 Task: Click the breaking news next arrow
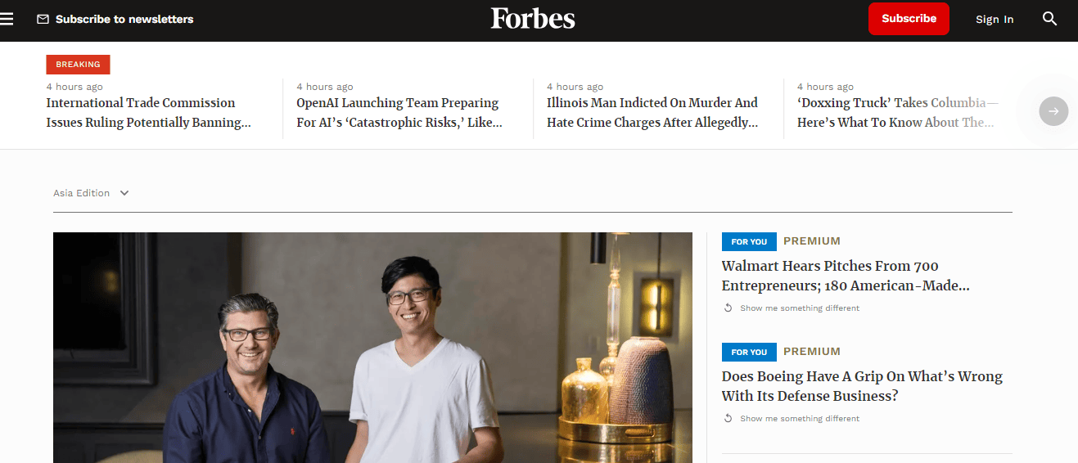coord(1053,111)
